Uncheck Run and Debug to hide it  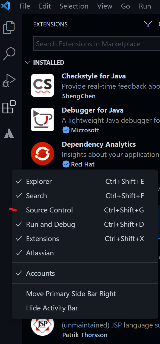point(50,224)
